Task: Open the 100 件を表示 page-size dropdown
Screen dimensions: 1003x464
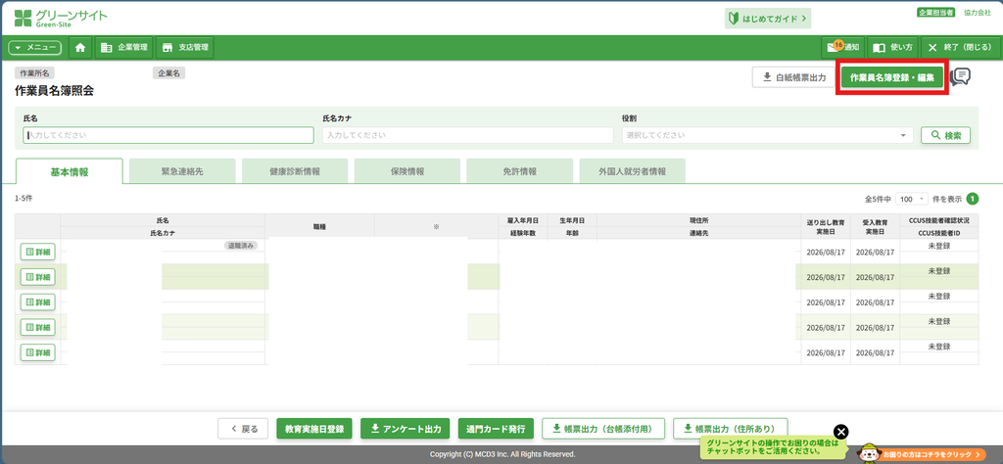Action: pos(912,199)
